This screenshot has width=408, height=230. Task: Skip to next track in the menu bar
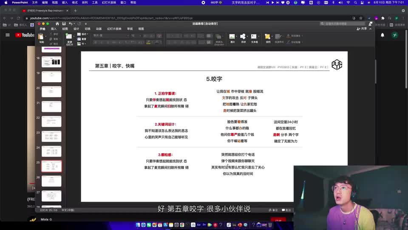[278, 3]
